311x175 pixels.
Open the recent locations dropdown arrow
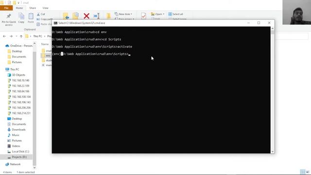click(17, 36)
